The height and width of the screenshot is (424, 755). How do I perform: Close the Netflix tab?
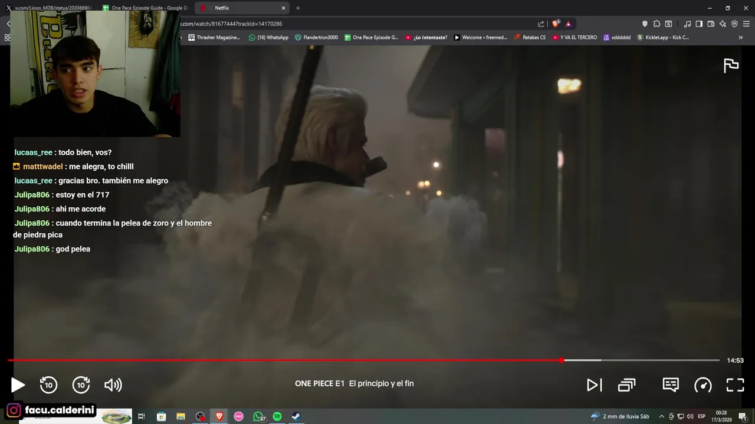283,8
